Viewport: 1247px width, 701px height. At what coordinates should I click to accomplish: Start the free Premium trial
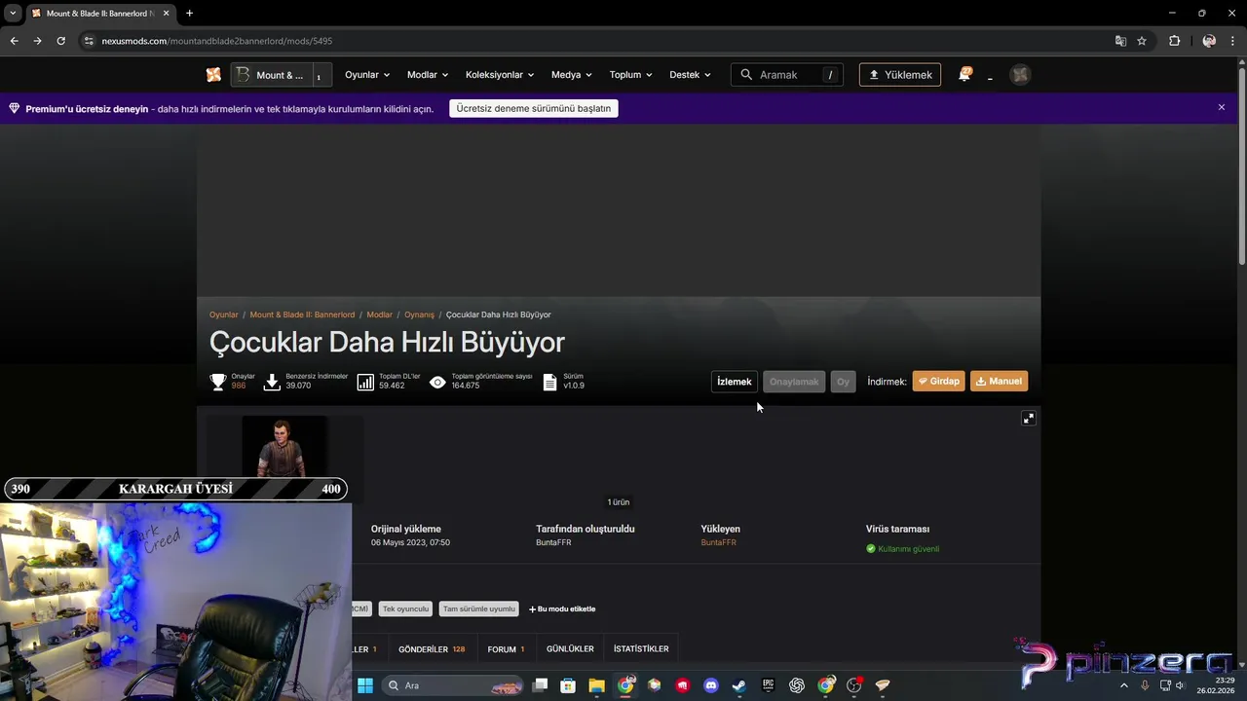coord(534,108)
